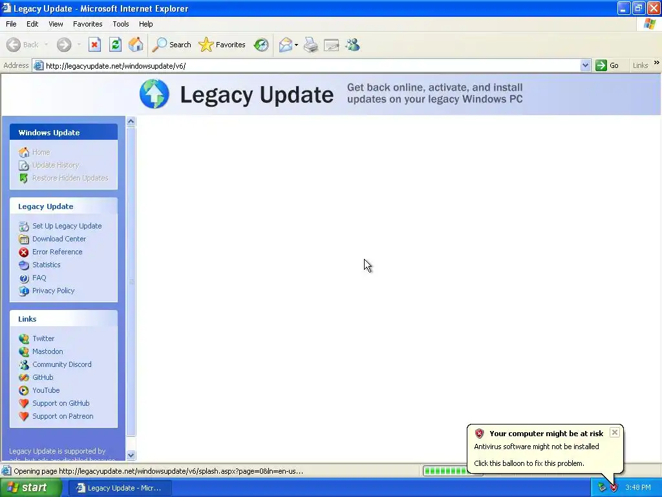Open Search pane with magnifier icon
The width and height of the screenshot is (662, 497).
tap(160, 45)
